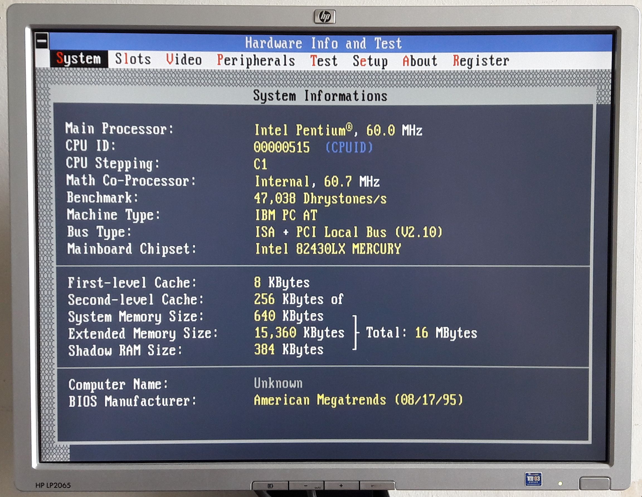This screenshot has height=497, width=642.
Task: Open the Test menu
Action: pyautogui.click(x=324, y=61)
